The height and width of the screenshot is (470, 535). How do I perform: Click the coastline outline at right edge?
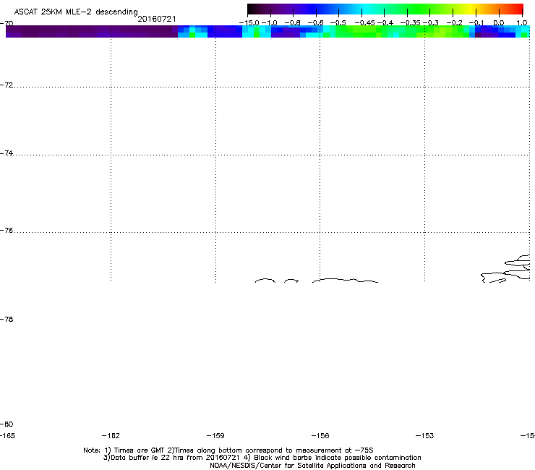pyautogui.click(x=505, y=269)
